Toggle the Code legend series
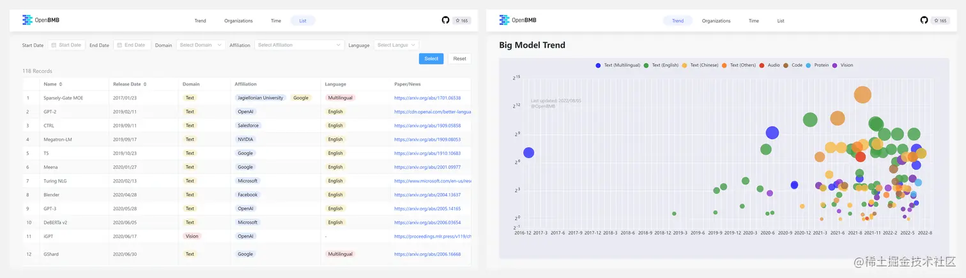966x278 pixels. tap(792, 65)
